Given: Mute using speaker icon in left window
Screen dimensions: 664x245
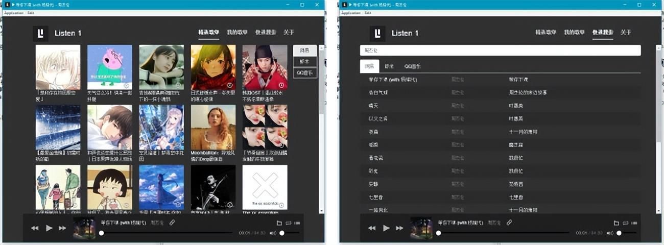Looking at the screenshot, I should (273, 233).
